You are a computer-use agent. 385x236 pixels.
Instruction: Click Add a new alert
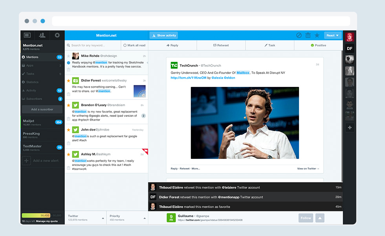click(x=41, y=161)
